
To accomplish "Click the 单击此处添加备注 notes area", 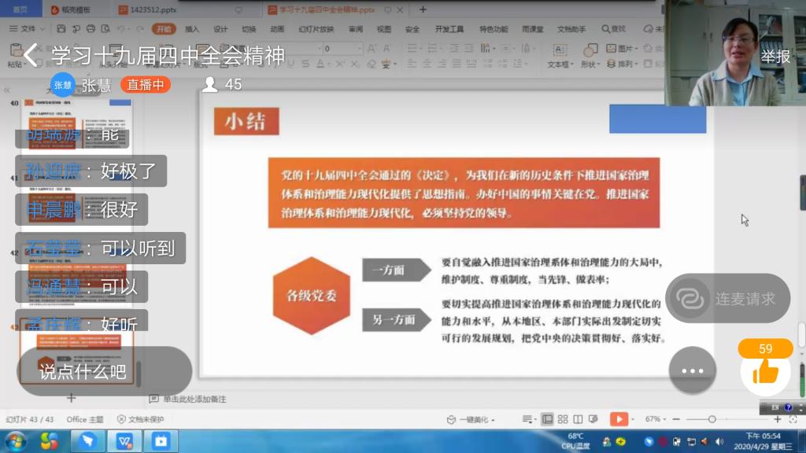I will coord(194,399).
